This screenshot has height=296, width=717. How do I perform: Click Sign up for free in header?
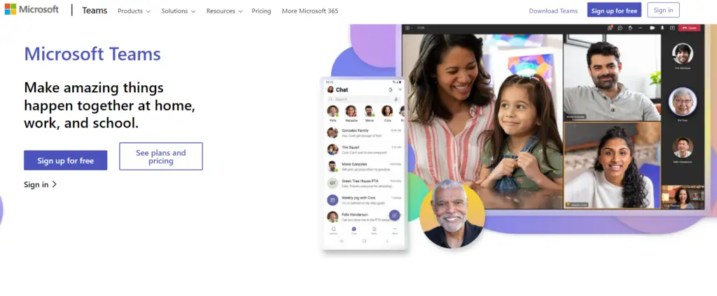[x=614, y=10]
